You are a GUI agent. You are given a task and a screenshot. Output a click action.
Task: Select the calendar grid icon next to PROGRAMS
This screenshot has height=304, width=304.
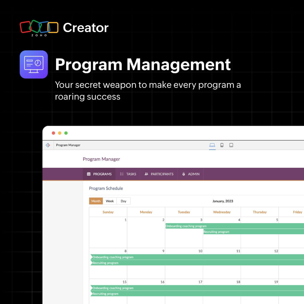(89, 174)
